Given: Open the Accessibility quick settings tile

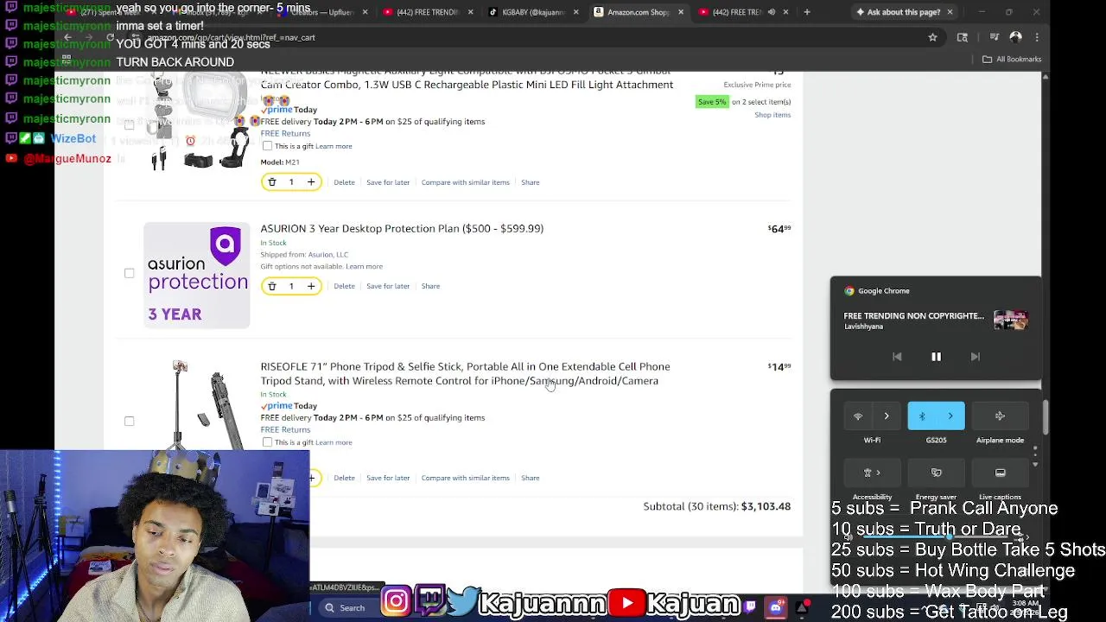Looking at the screenshot, I should tap(872, 473).
